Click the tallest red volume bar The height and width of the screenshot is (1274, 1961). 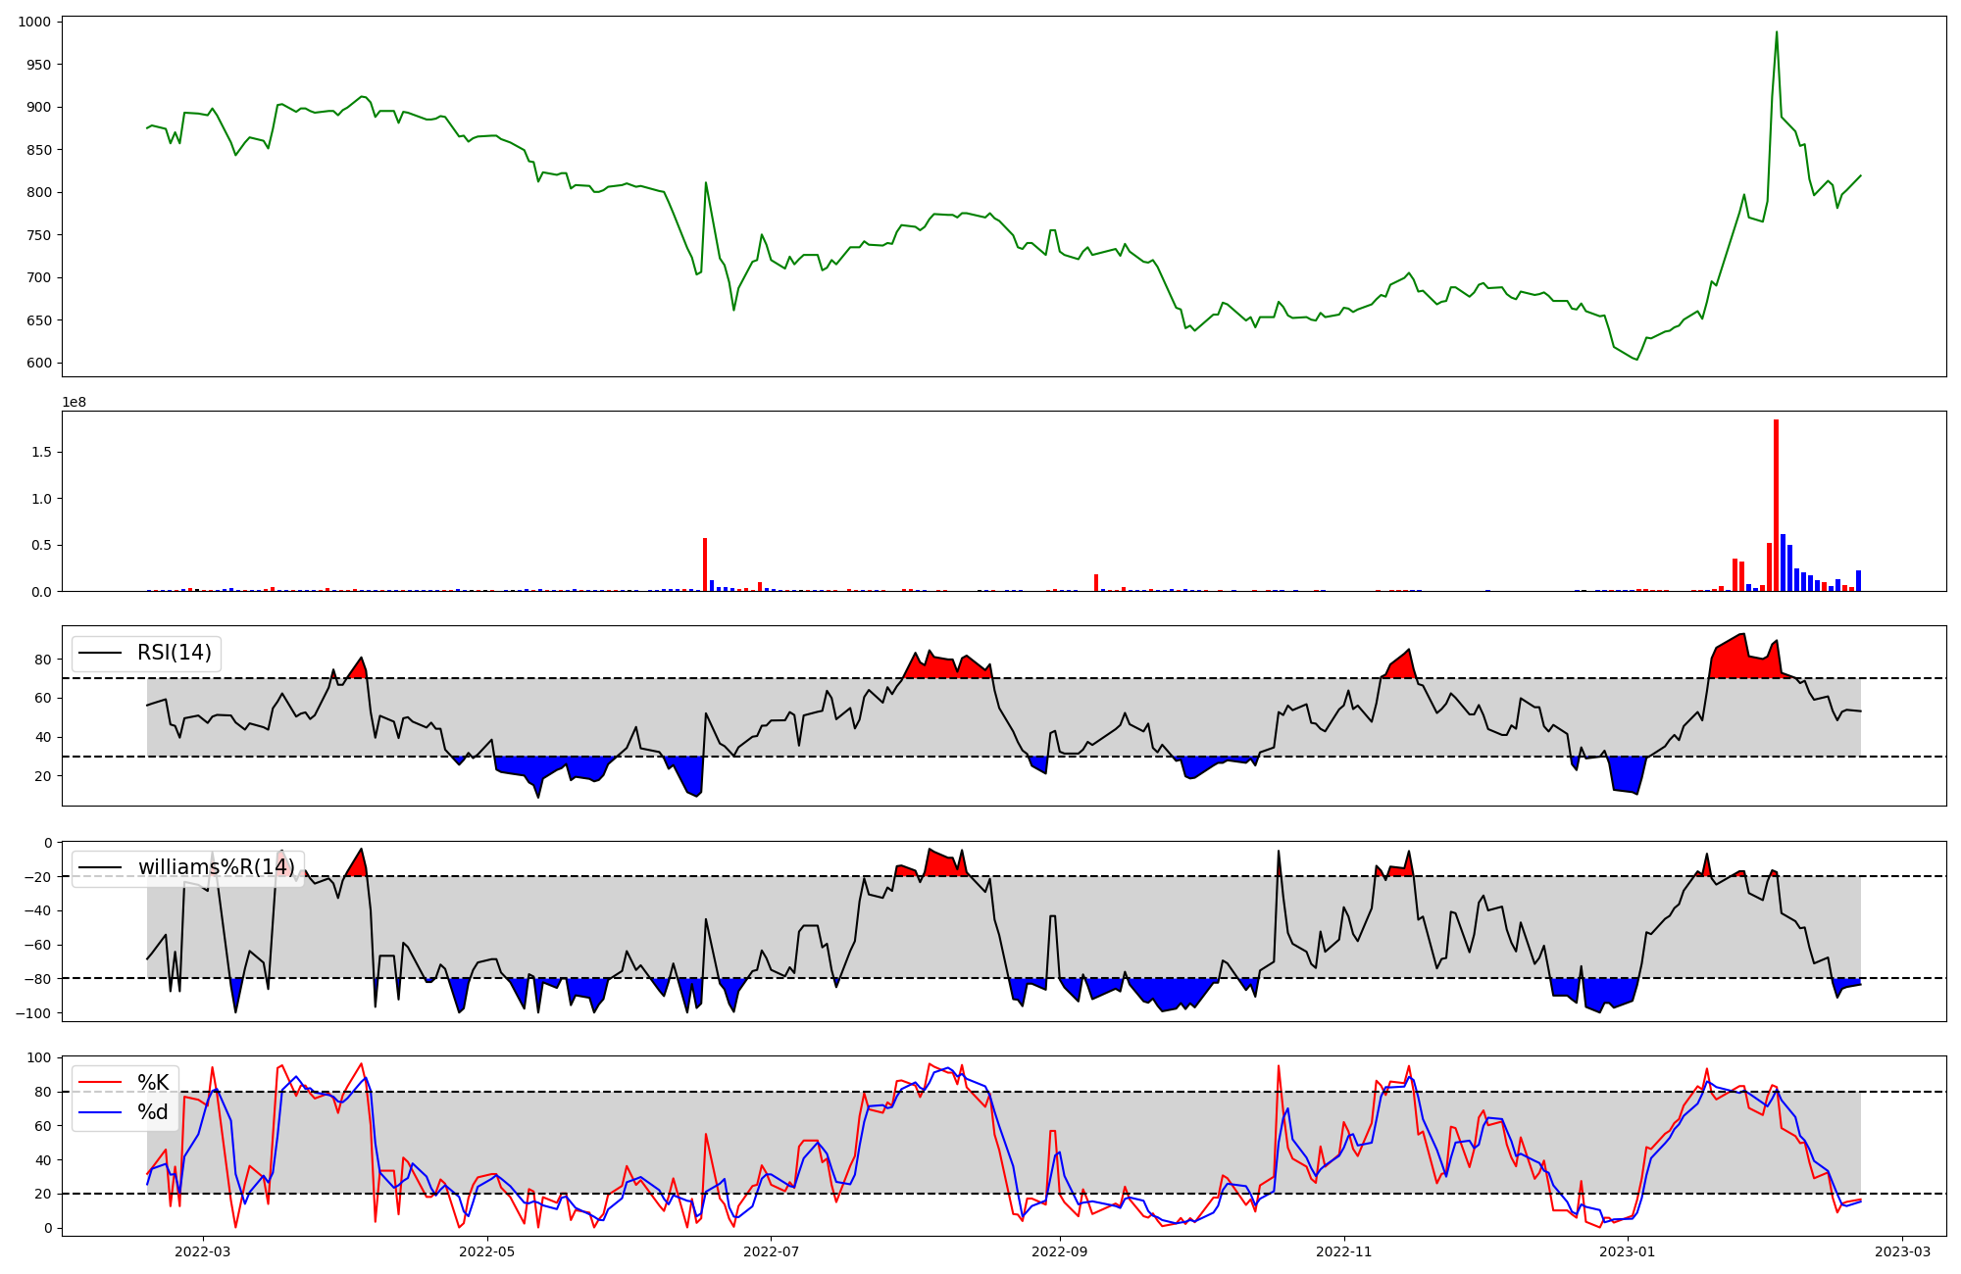(x=1776, y=505)
